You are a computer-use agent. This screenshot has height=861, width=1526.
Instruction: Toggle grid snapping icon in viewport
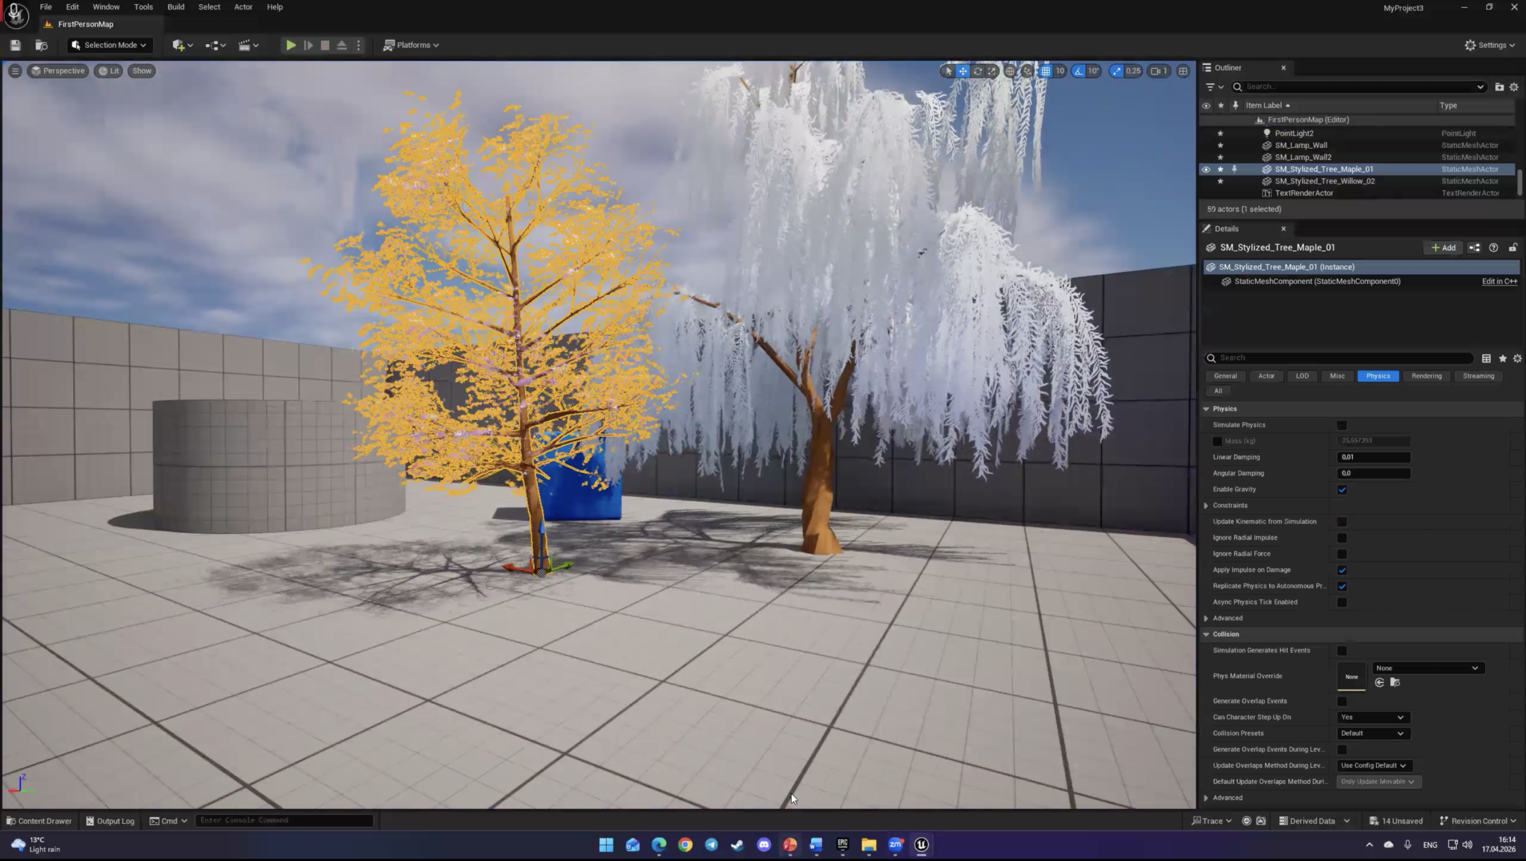point(1046,71)
